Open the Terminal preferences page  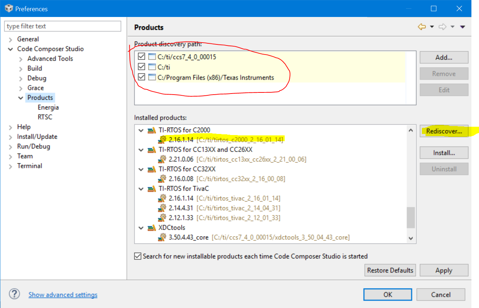(x=30, y=166)
